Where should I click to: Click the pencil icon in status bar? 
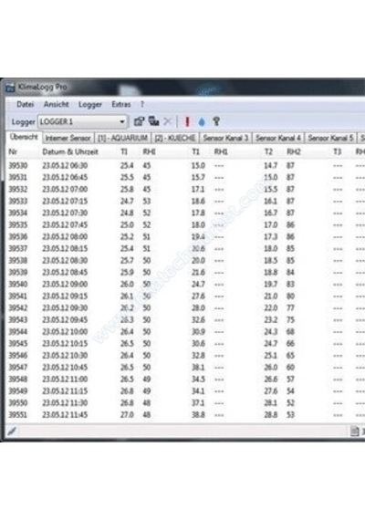click(12, 431)
